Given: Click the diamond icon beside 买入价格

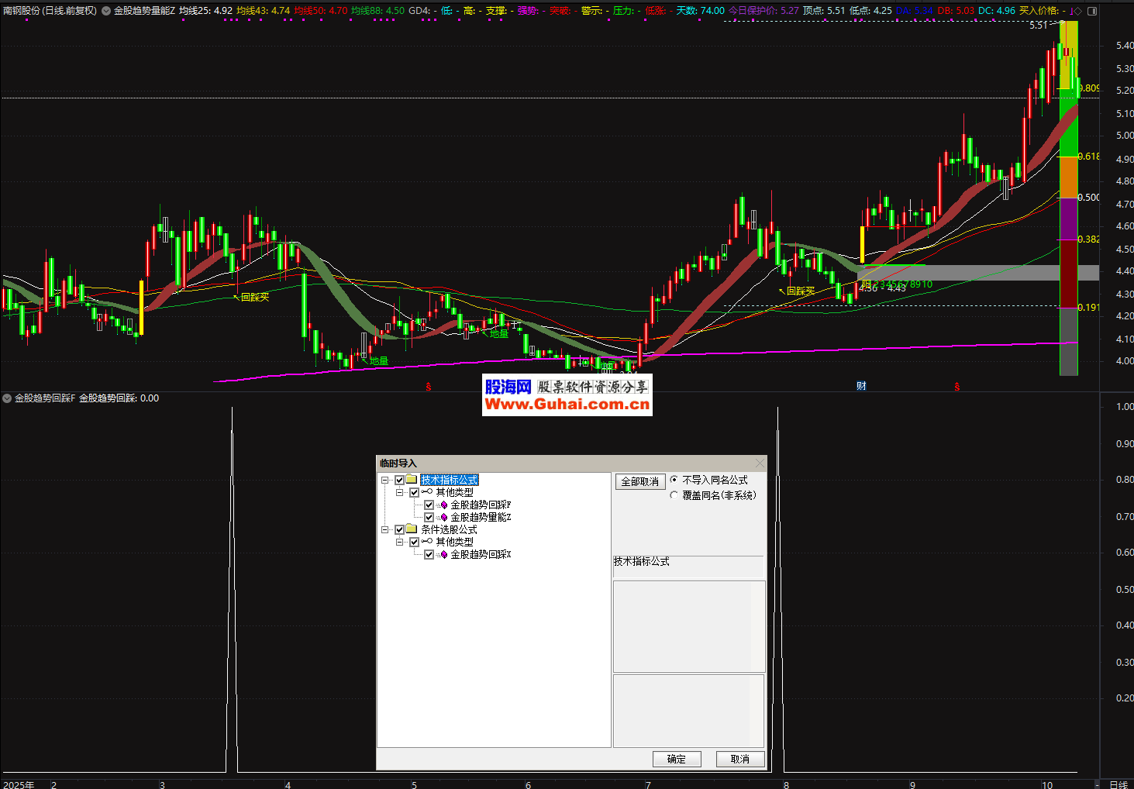Looking at the screenshot, I should 1077,11.
